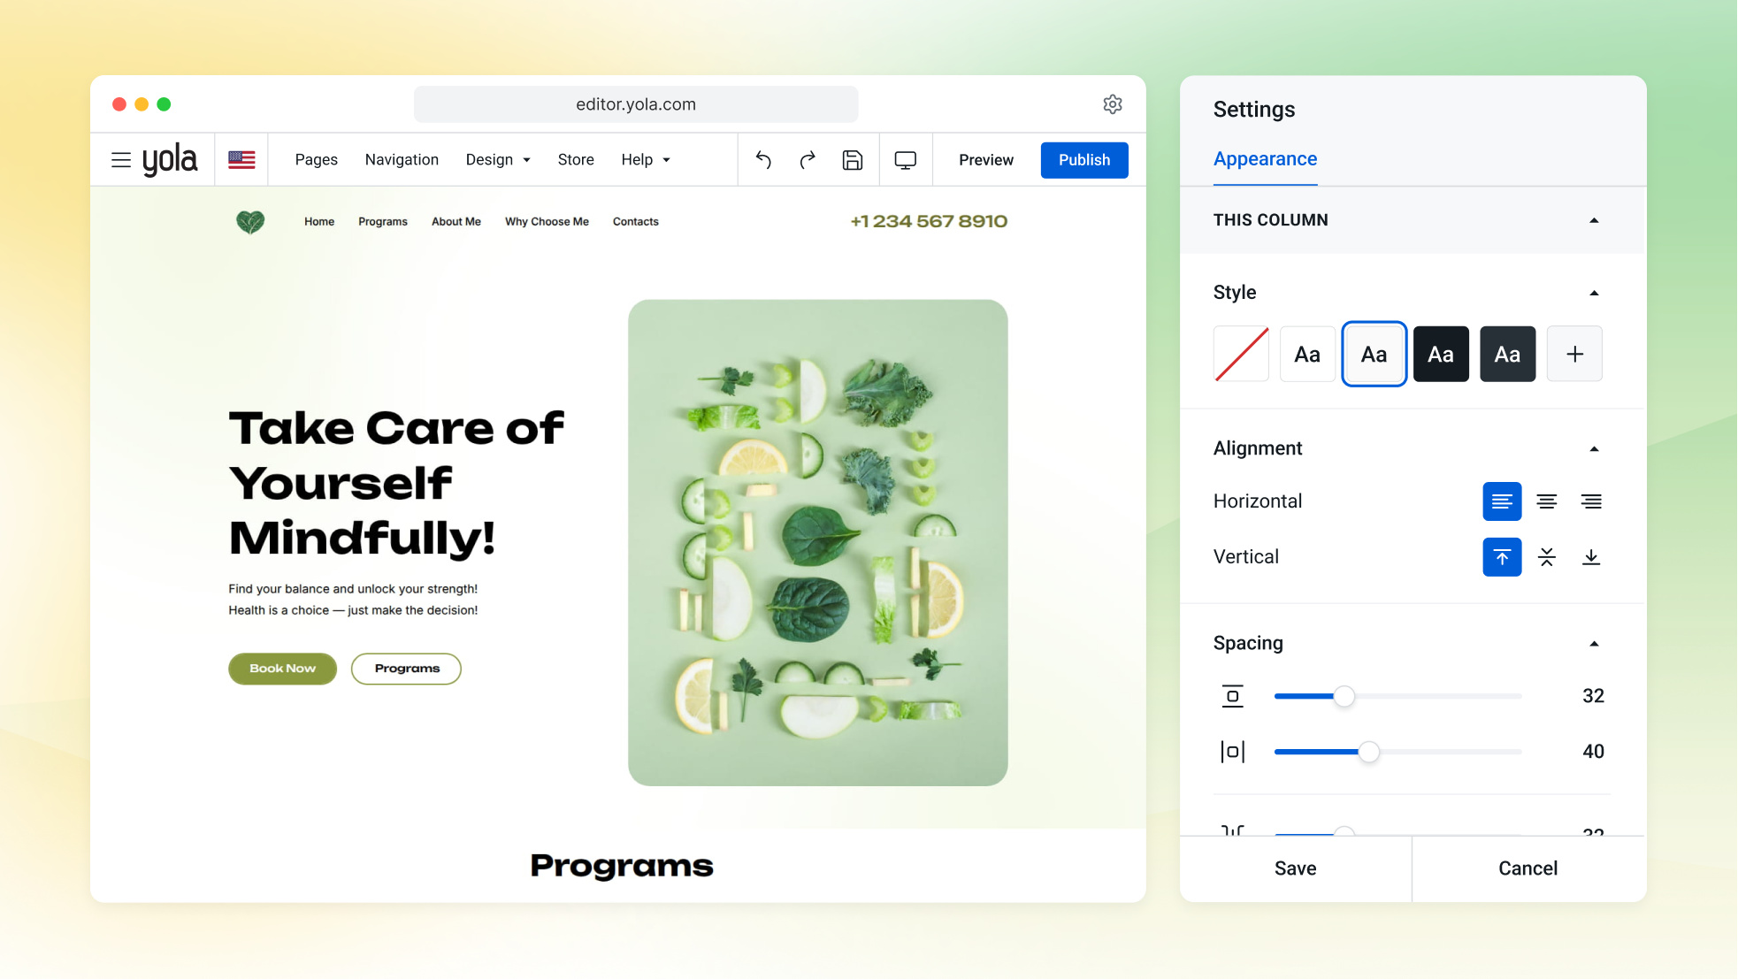Image resolution: width=1738 pixels, height=979 pixels.
Task: Click the vertical padding spacing icon
Action: tap(1233, 696)
